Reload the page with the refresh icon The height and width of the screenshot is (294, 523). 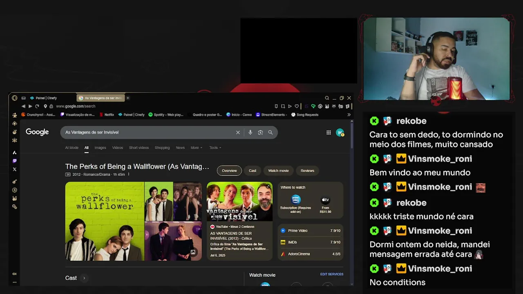point(37,106)
